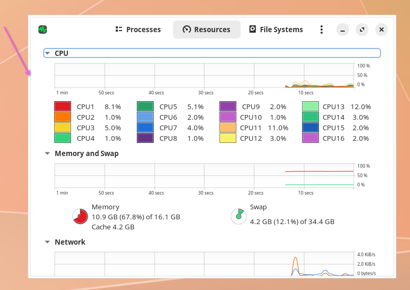Click the File Systems disk icon
The image size is (410, 290).
[253, 29]
